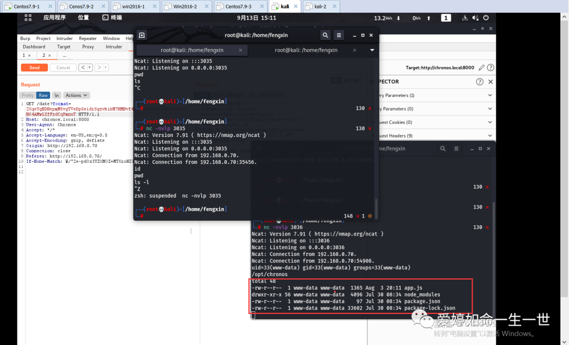Open forward history dropdown arrow
The width and height of the screenshot is (569, 345).
105,67
